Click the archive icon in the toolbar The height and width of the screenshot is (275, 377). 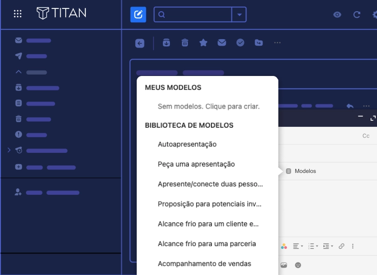167,43
